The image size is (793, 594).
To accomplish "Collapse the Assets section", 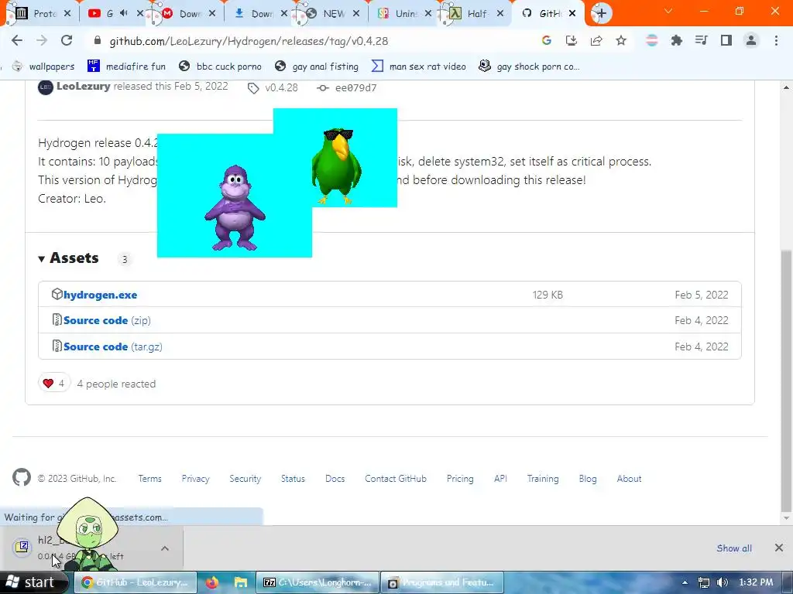I will click(x=68, y=258).
